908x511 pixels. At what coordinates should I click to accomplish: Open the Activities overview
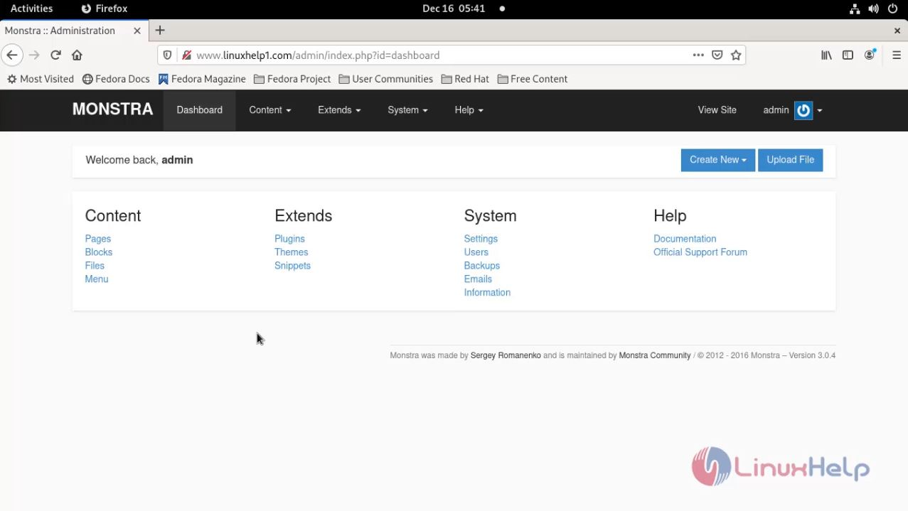coord(31,9)
